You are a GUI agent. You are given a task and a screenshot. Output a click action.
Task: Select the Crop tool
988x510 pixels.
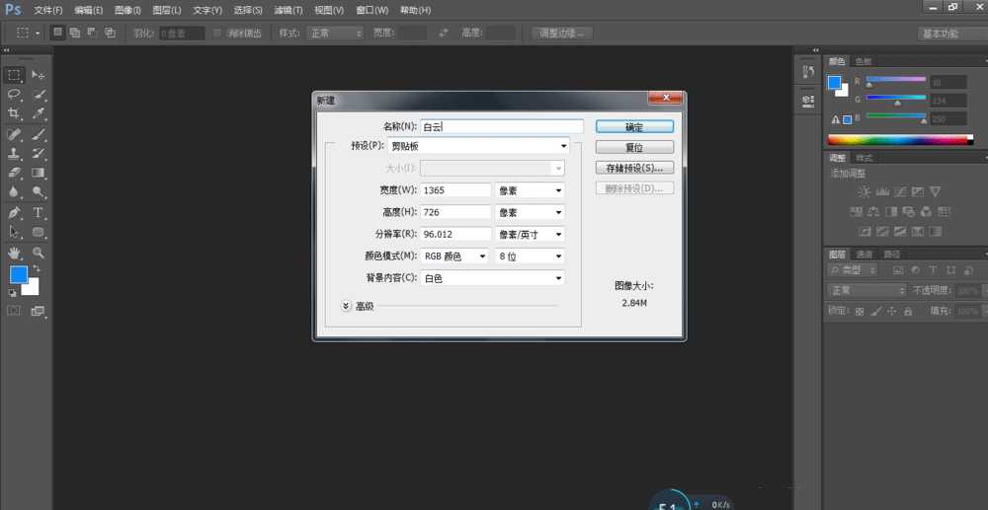pyautogui.click(x=15, y=114)
